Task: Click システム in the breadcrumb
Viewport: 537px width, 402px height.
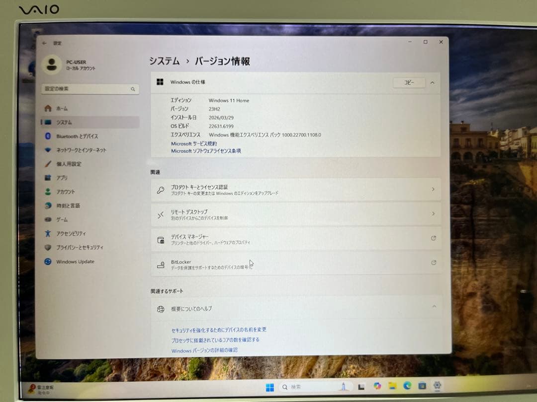Action: 165,61
